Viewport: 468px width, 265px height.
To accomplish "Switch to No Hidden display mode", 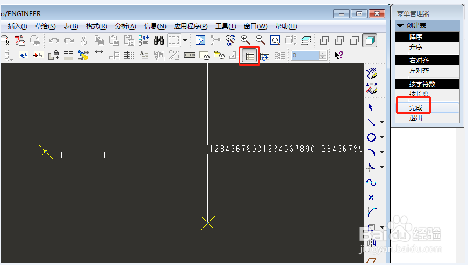I will pos(354,40).
